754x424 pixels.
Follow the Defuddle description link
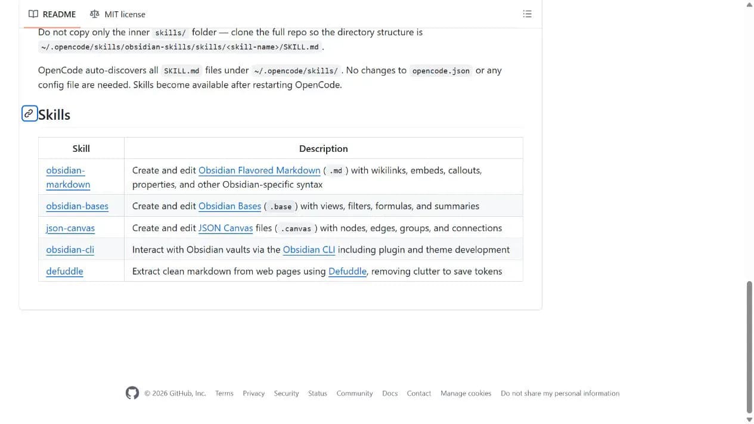pos(347,271)
